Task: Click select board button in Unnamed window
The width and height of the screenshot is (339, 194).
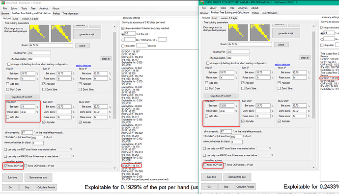Action: tap(83, 46)
